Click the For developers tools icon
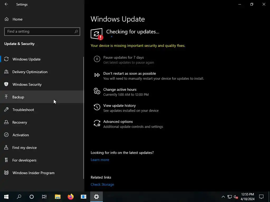The image size is (270, 202). click(x=6, y=160)
